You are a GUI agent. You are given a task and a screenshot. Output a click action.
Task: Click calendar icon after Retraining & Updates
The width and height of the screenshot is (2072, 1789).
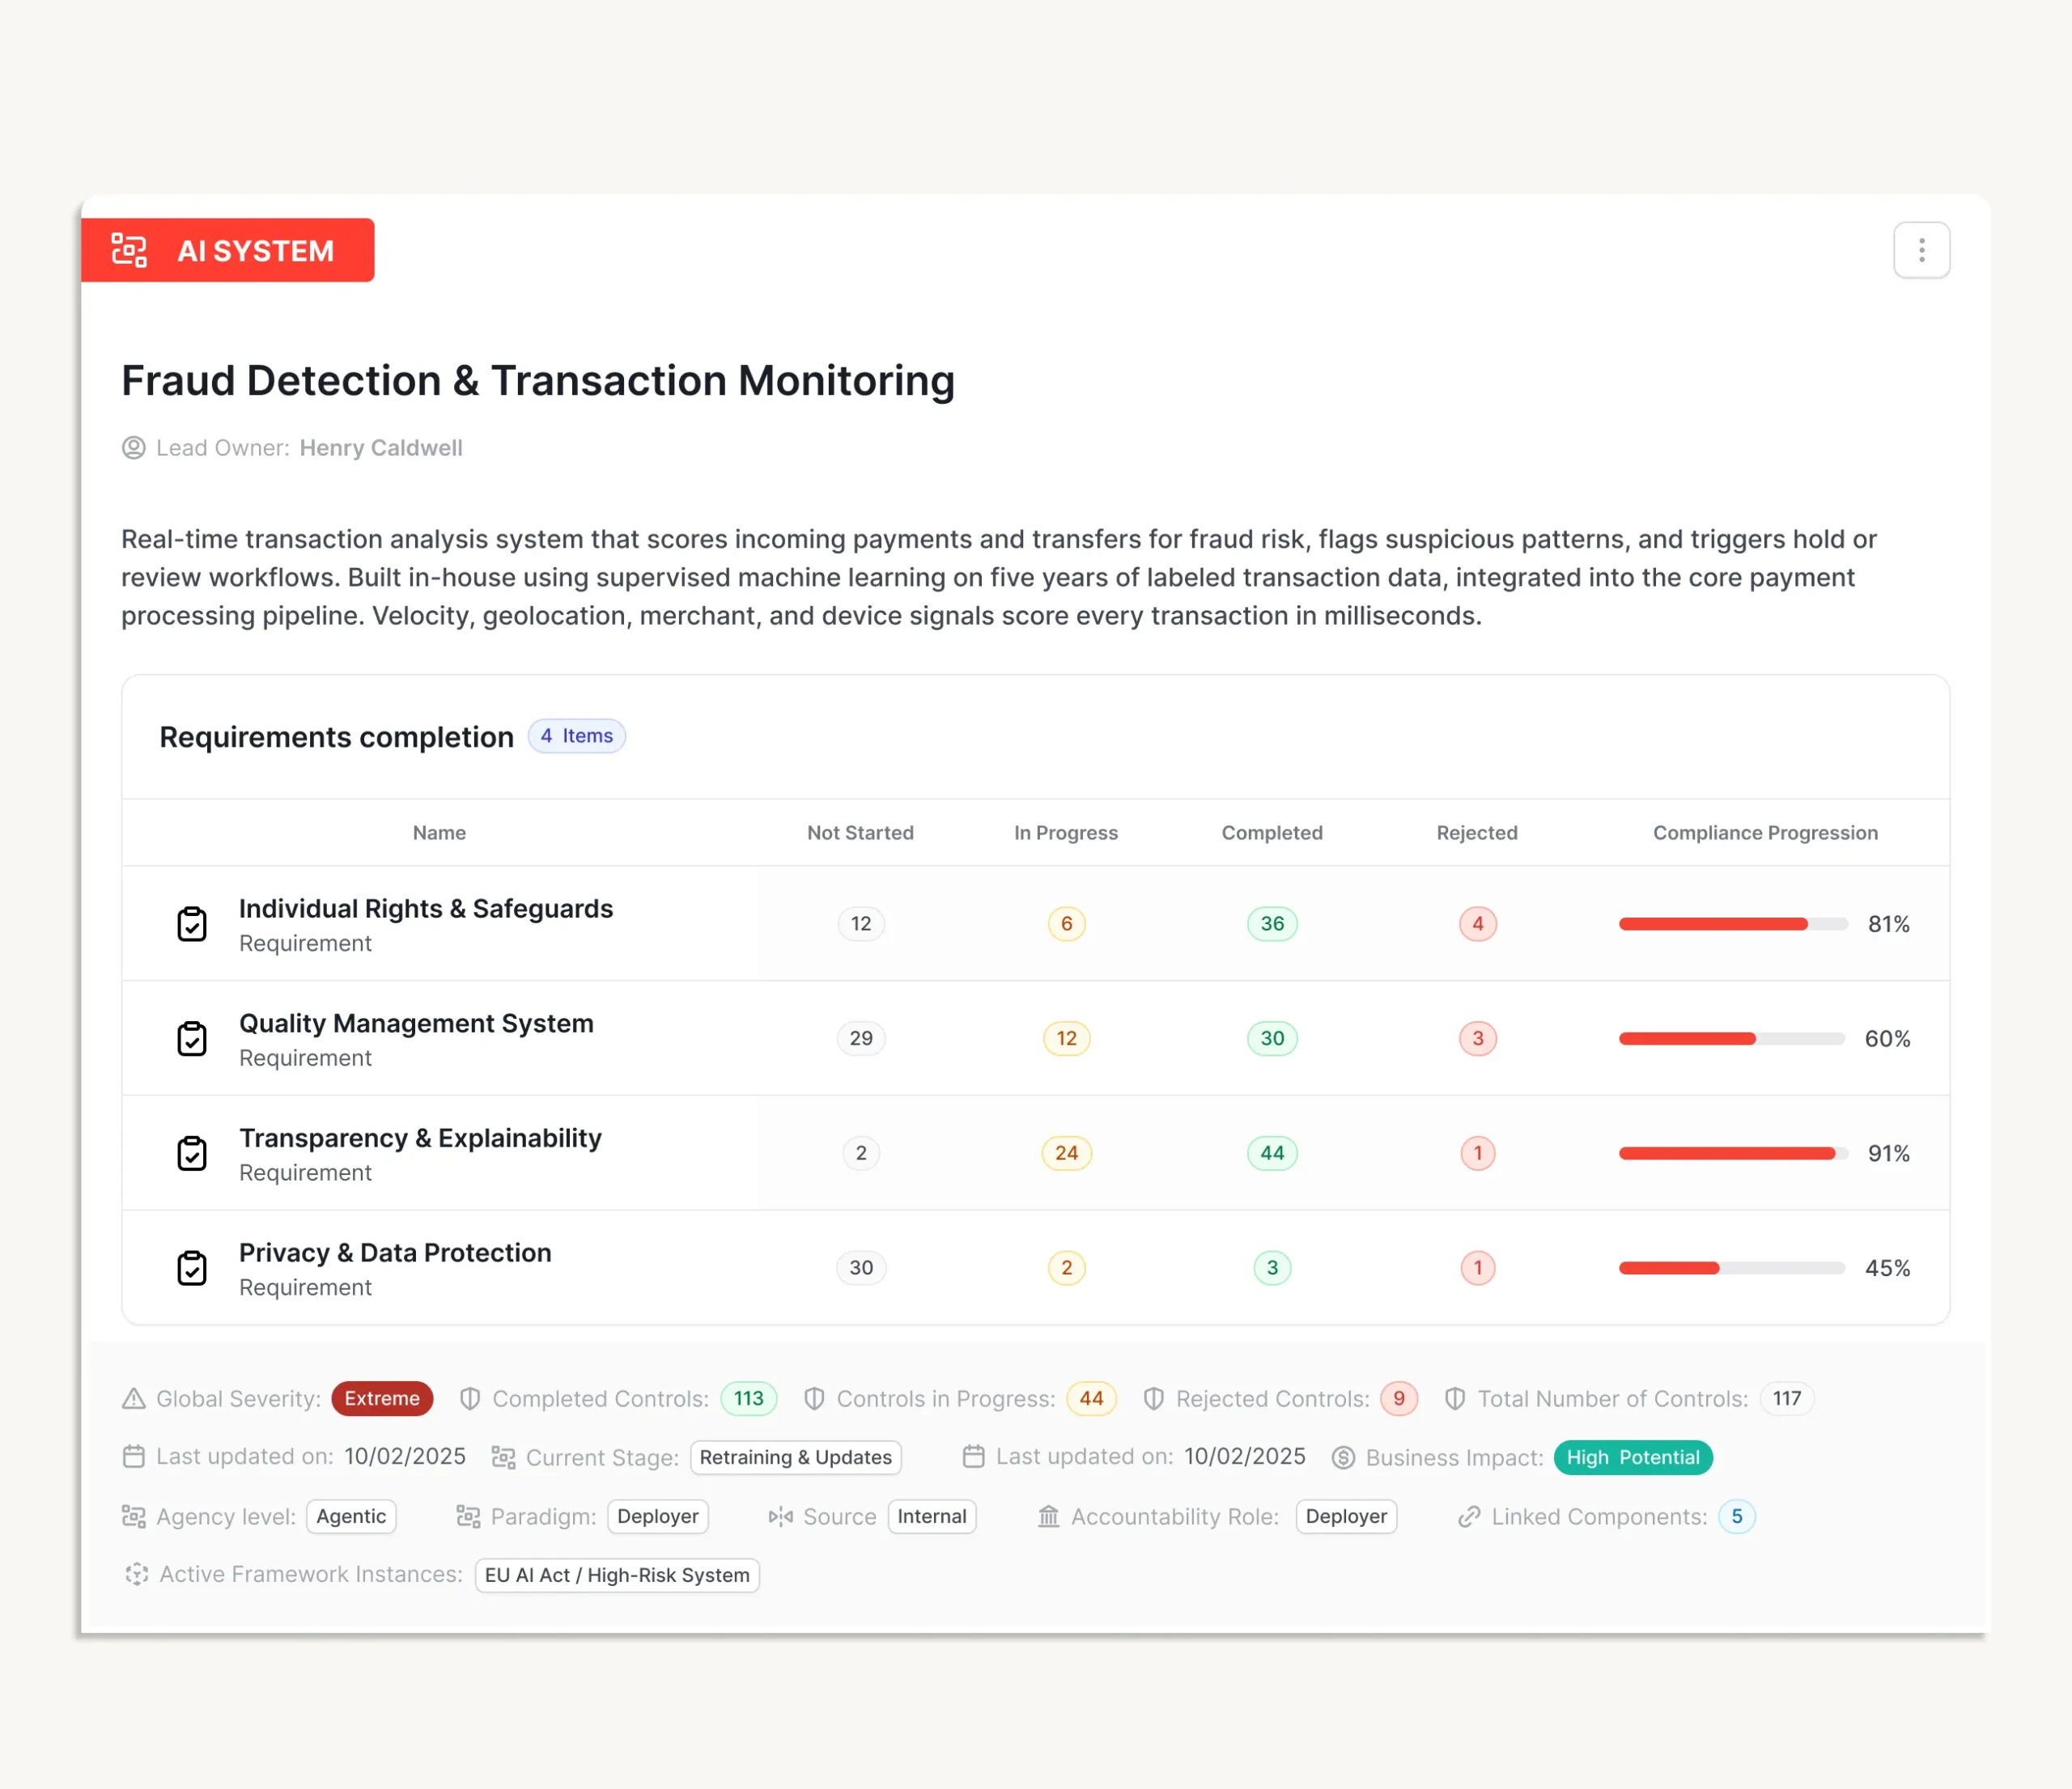[x=974, y=1456]
